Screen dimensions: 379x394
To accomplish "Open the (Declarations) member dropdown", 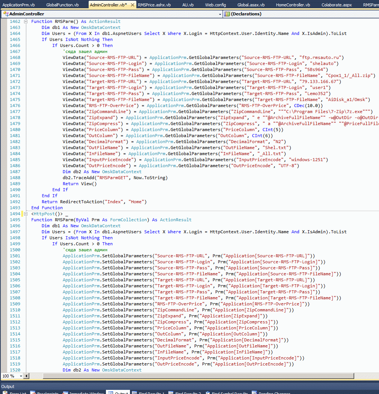I will [x=301, y=14].
